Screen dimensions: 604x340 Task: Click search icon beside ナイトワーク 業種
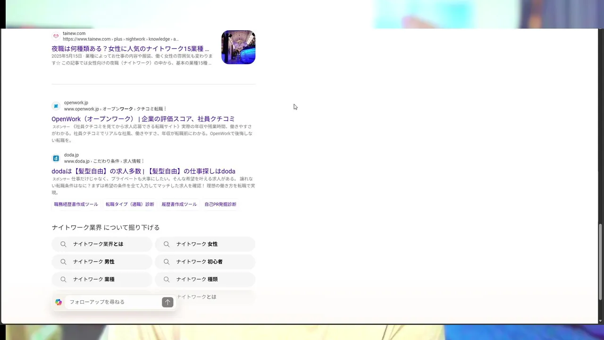63,279
